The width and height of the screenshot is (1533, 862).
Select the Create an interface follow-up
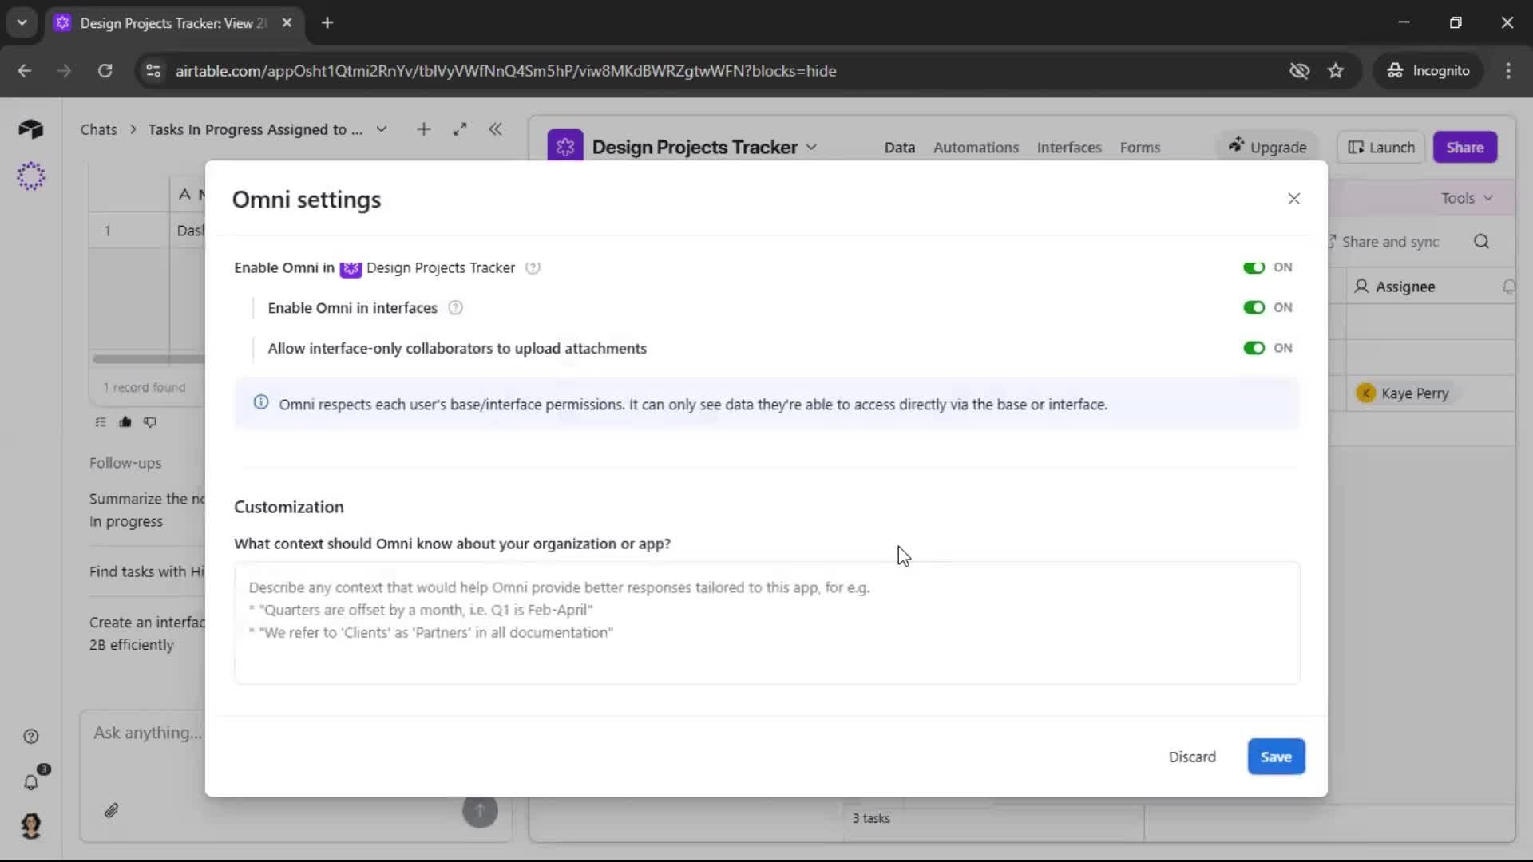[147, 634]
